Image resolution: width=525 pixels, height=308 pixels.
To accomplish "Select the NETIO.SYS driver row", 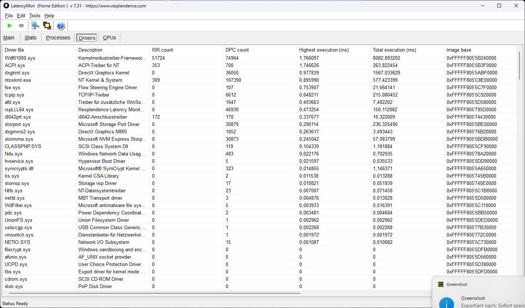I will point(260,242).
